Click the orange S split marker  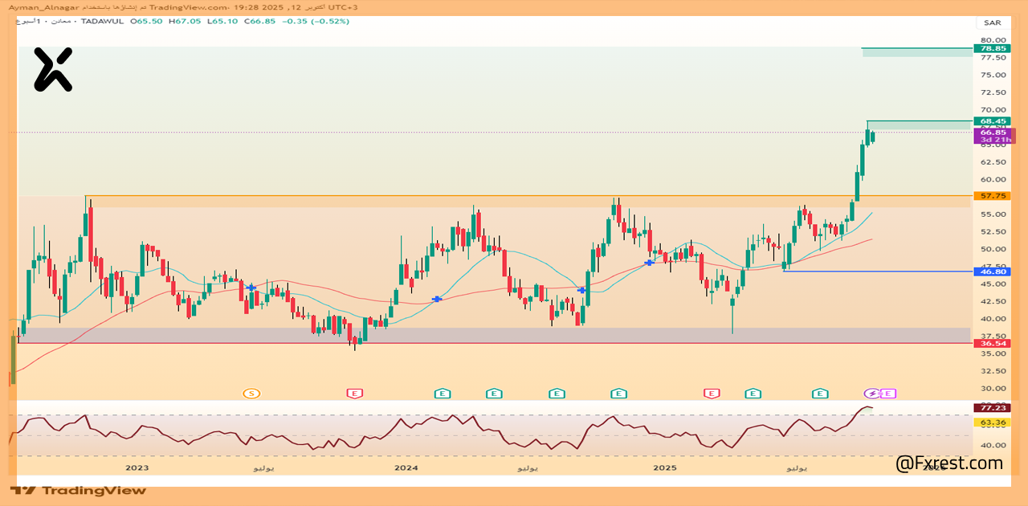click(x=252, y=393)
